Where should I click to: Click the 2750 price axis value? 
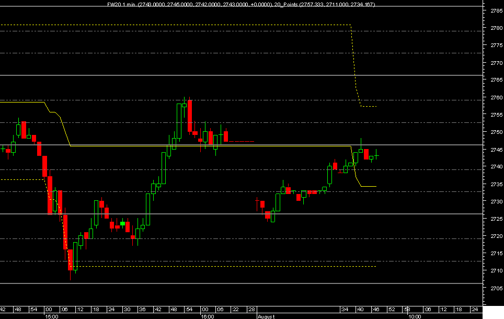496,132
